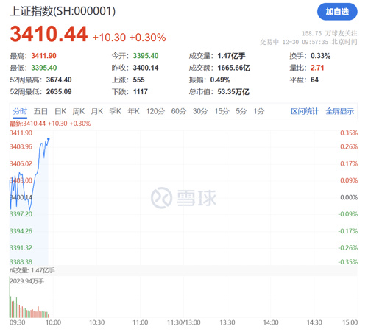Click the 成交量 value 1.47亿手 in stats
The width and height of the screenshot is (368, 332).
coord(231,56)
